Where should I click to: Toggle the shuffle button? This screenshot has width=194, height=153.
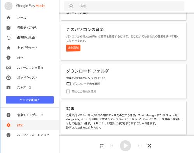pos(149,146)
